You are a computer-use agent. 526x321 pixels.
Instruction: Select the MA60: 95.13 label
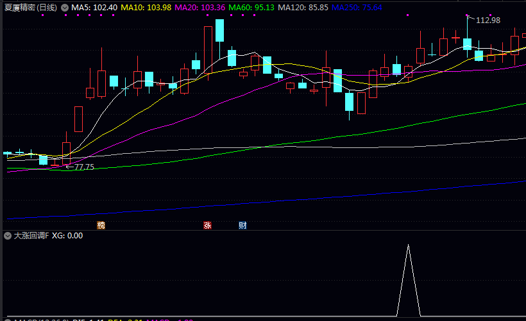(x=251, y=8)
